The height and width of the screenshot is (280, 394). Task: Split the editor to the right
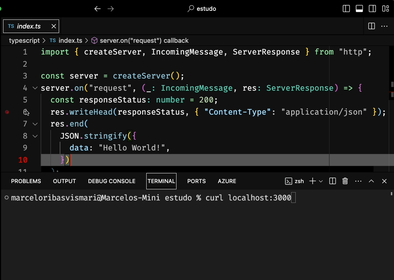371,26
